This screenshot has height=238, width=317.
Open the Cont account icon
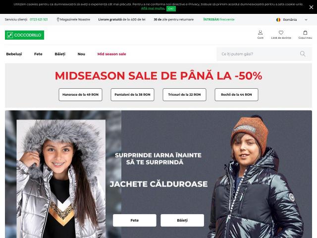pos(260,33)
